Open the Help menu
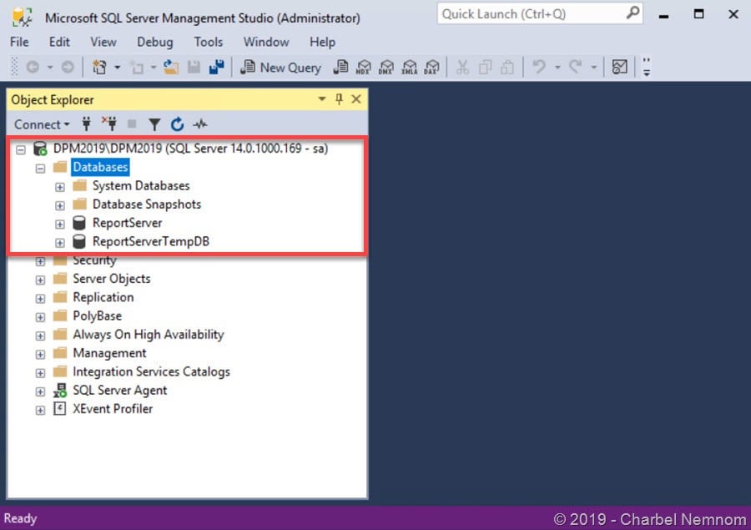This screenshot has height=530, width=751. coord(322,43)
